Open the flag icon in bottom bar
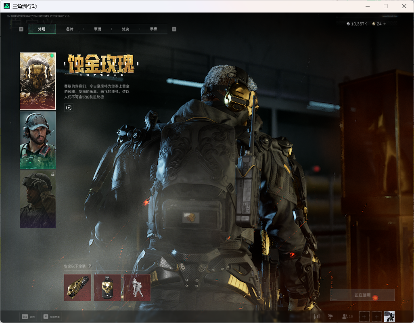The height and width of the screenshot is (323, 414). point(330,317)
